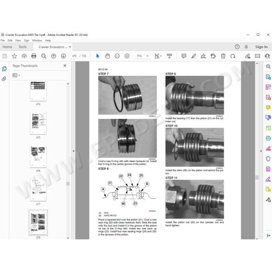Click the Sign In button
The image size is (272, 272).
point(261,47)
